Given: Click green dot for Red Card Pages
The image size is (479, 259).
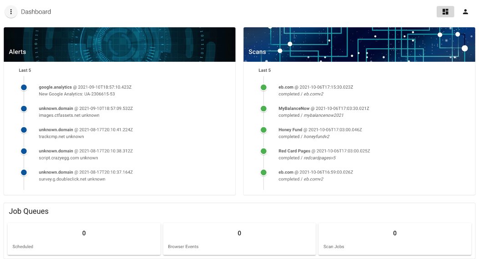Looking at the screenshot, I should tap(263, 151).
